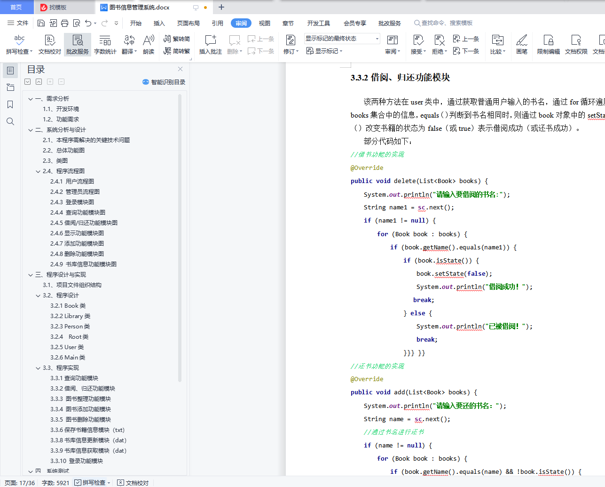This screenshot has height=487, width=605.
Task: Jump to 1.2、功能需求 in outline
Action: tap(61, 120)
